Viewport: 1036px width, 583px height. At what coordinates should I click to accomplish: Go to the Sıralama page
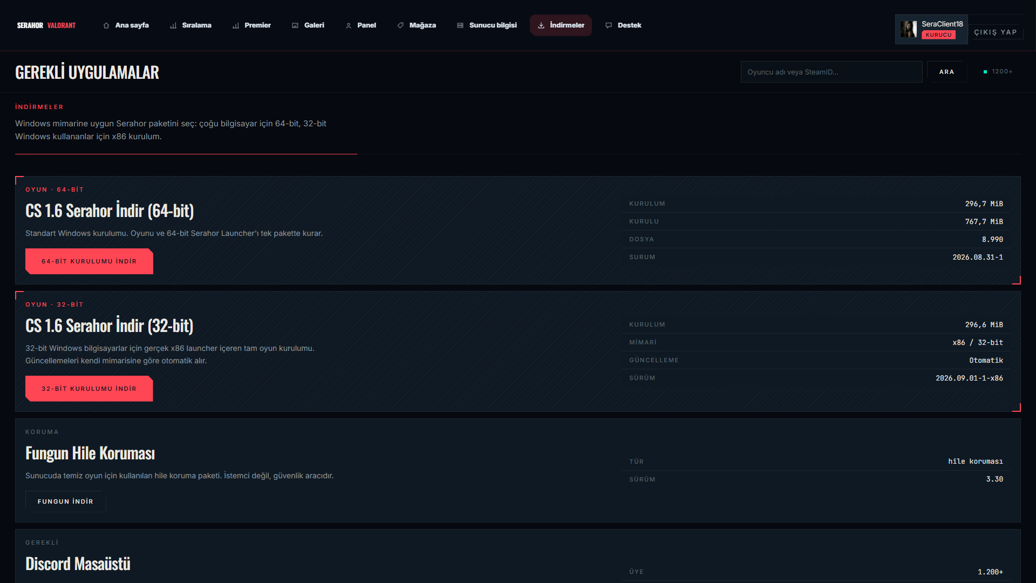(190, 25)
